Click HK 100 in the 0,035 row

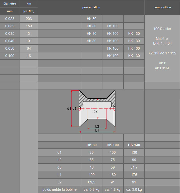coord(113,34)
